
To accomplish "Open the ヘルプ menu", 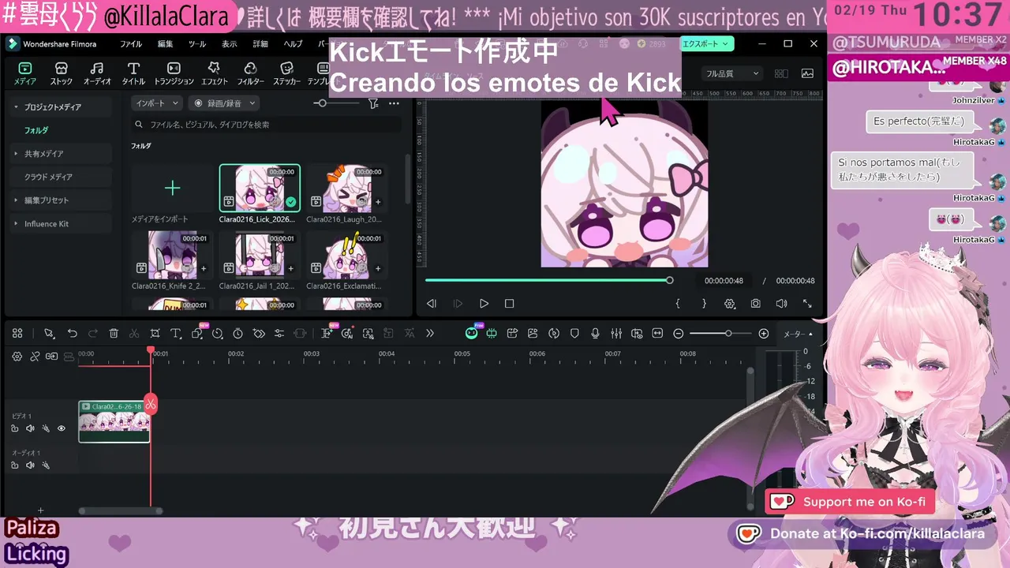I will coord(293,44).
